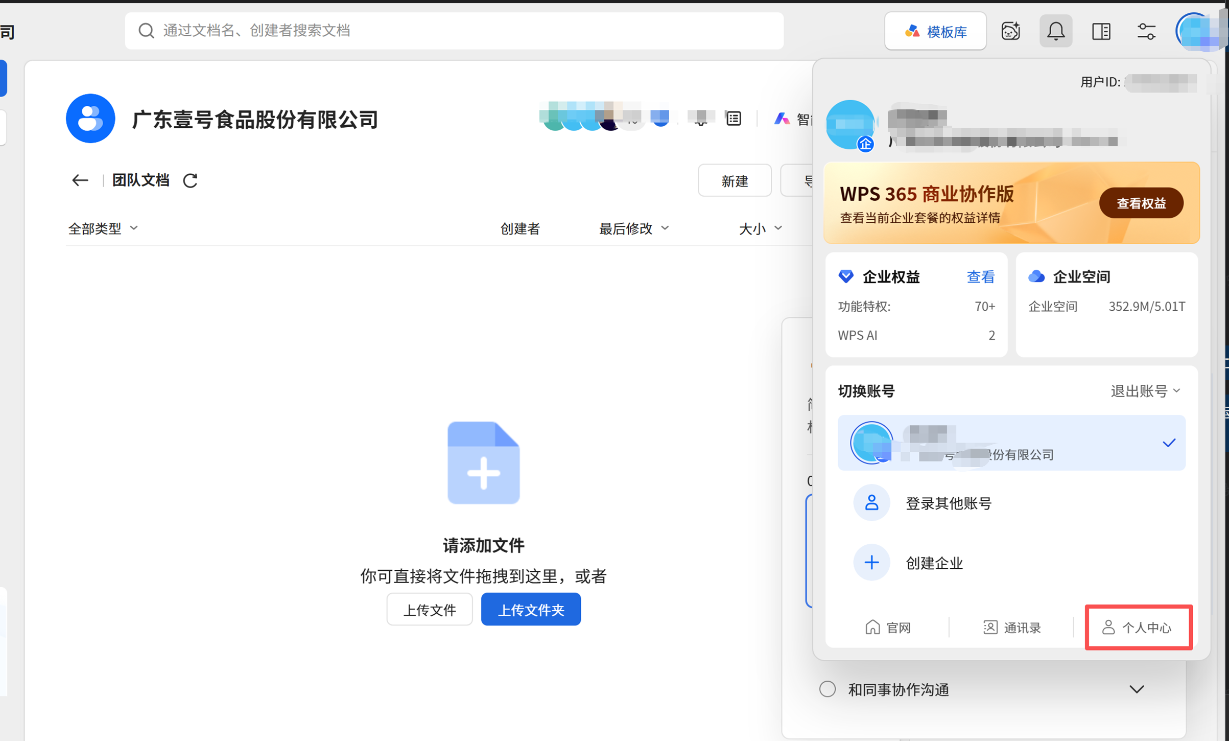Expand the 全部类型 filter dropdown

click(103, 228)
